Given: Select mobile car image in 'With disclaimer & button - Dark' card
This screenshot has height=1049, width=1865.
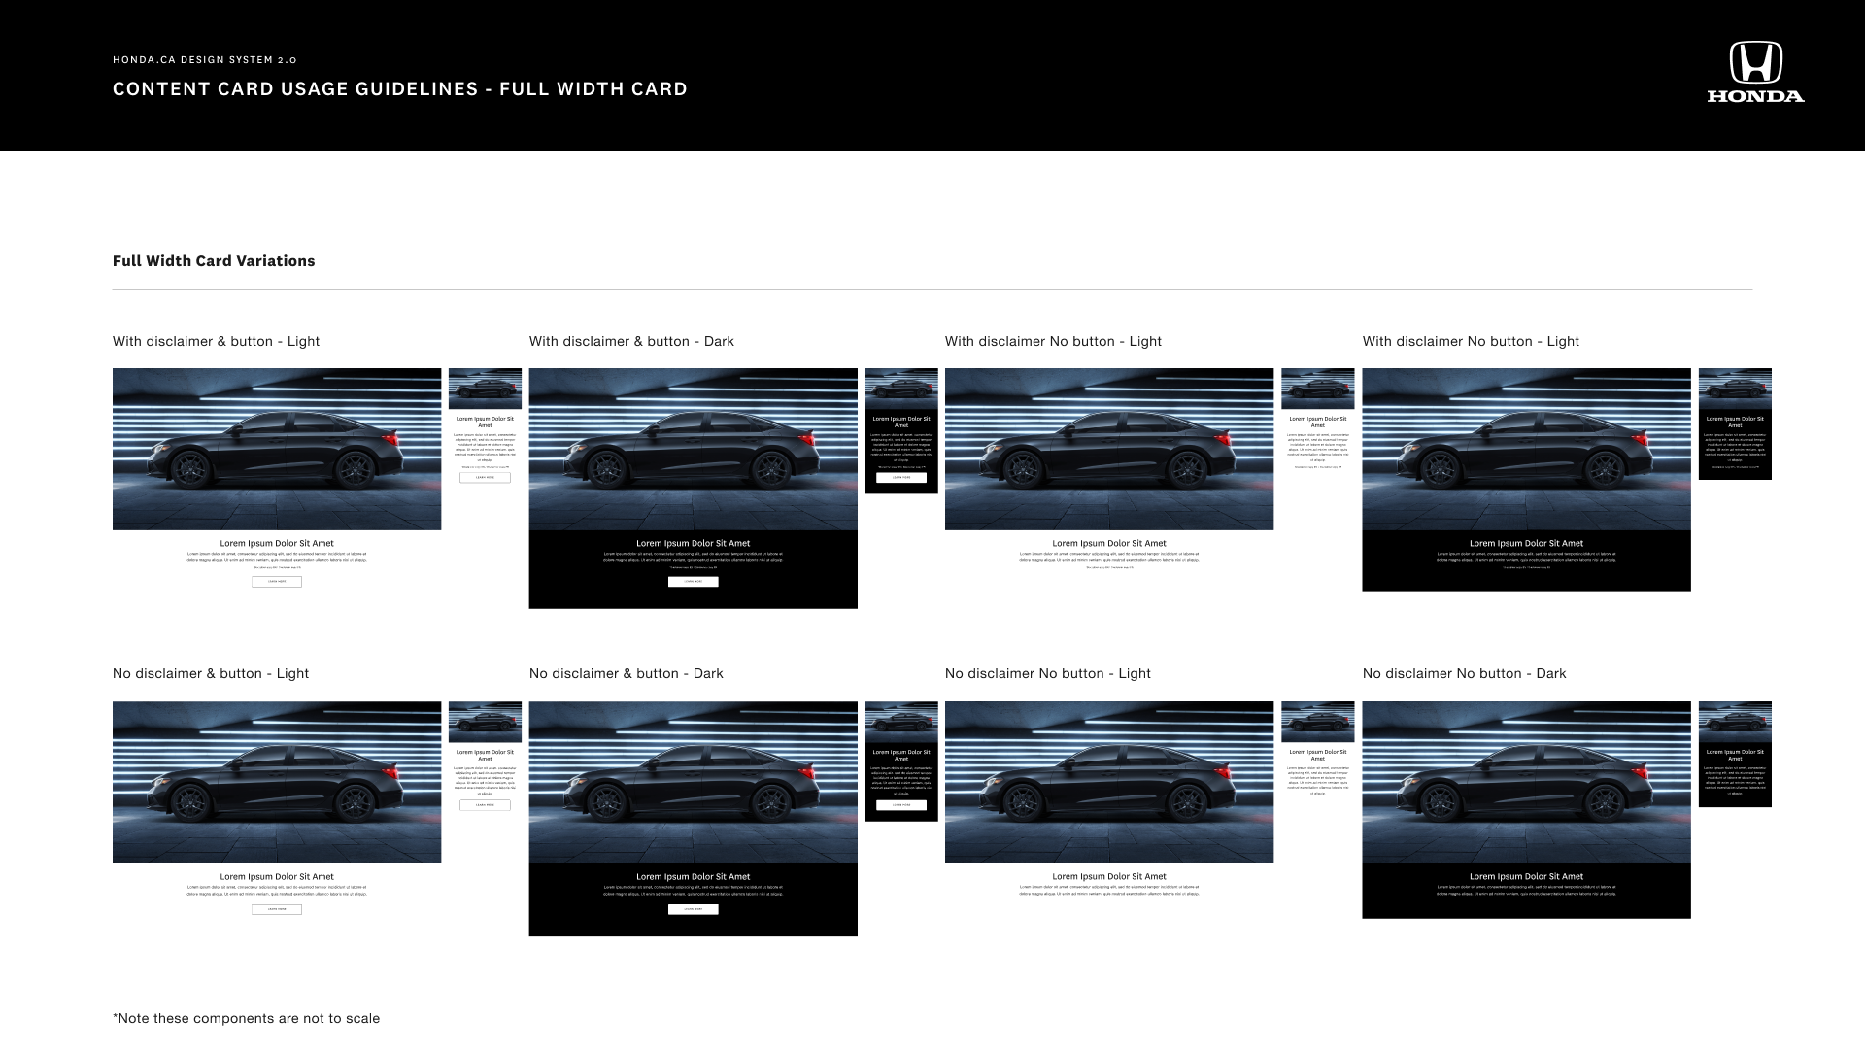Looking at the screenshot, I should point(901,389).
